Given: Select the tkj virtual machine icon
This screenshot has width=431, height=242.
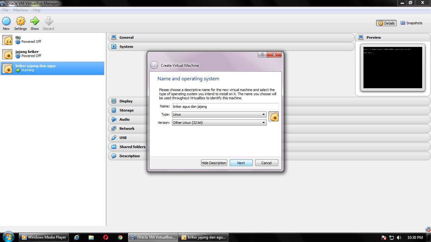Looking at the screenshot, I should [x=7, y=40].
